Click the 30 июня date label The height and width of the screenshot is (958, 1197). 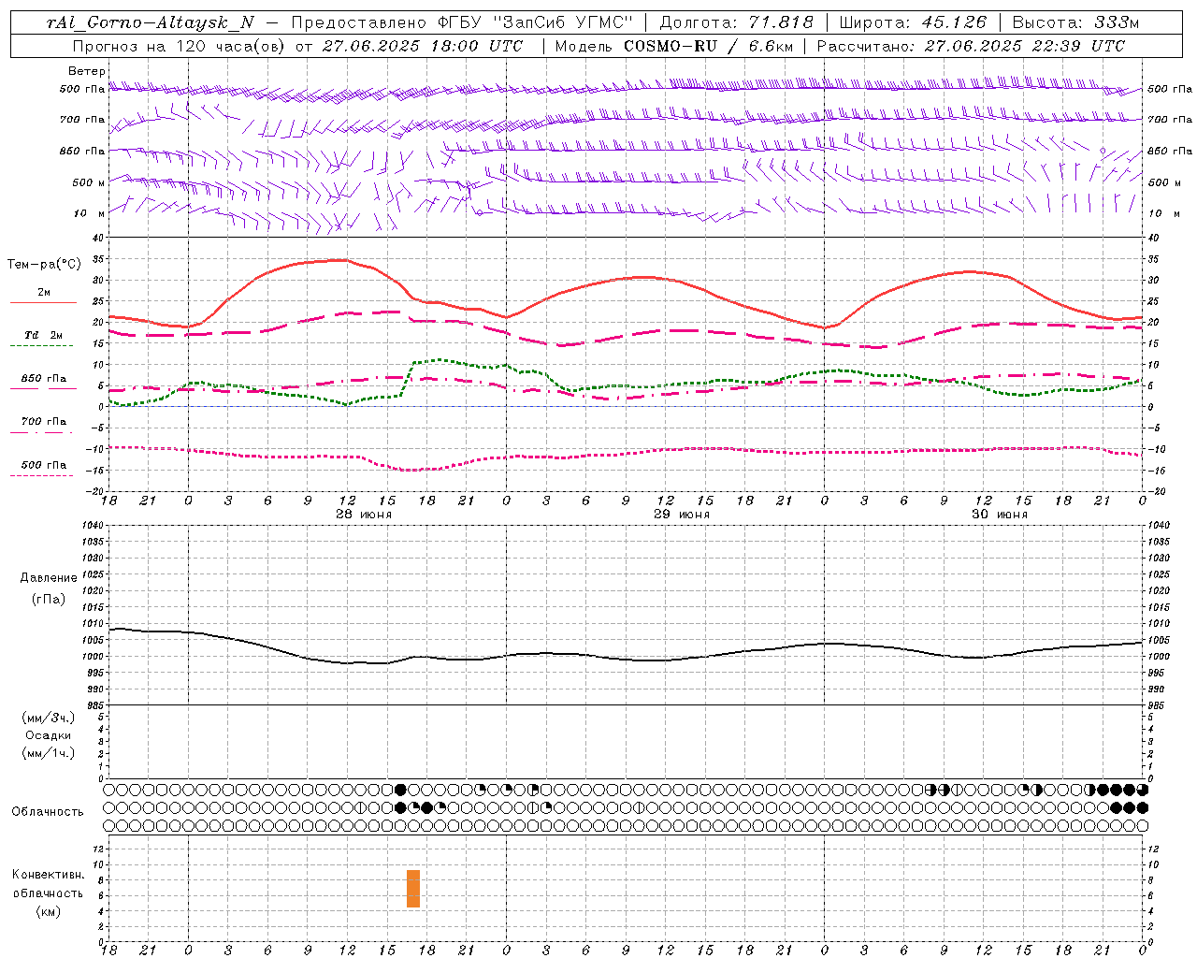click(x=999, y=515)
